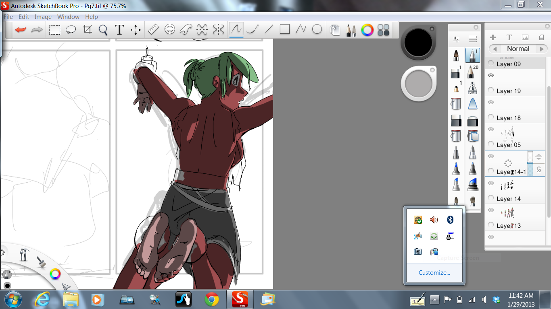Viewport: 551px width, 309px height.
Task: Click show hidden icons arrow in taskbar
Action: pos(434,300)
